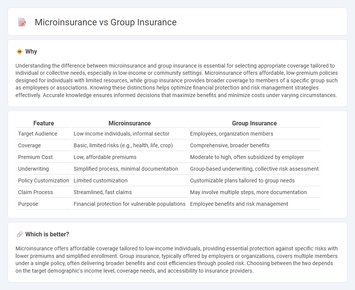This screenshot has height=290, width=355.
Task: Select the 'Underwriting' row label
Action: 33,169
